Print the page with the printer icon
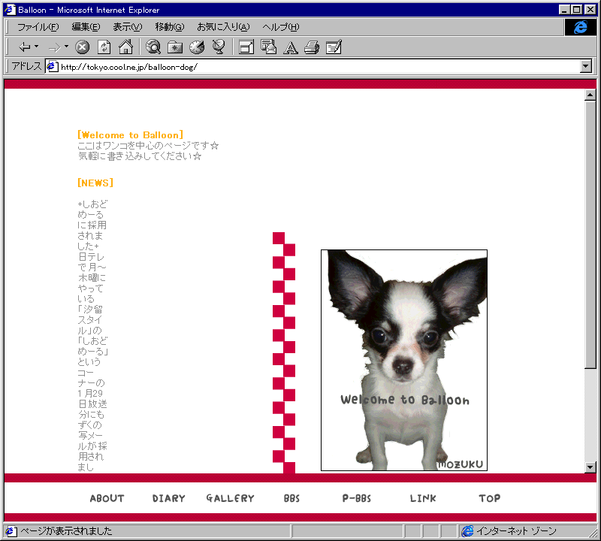The image size is (601, 541). [x=312, y=47]
